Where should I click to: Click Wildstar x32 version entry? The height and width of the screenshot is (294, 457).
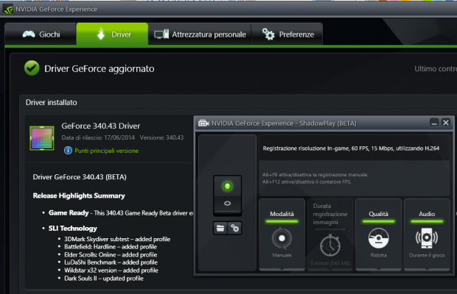pos(111,270)
